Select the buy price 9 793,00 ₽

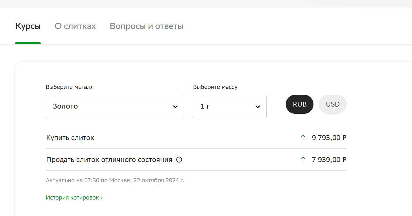(329, 138)
